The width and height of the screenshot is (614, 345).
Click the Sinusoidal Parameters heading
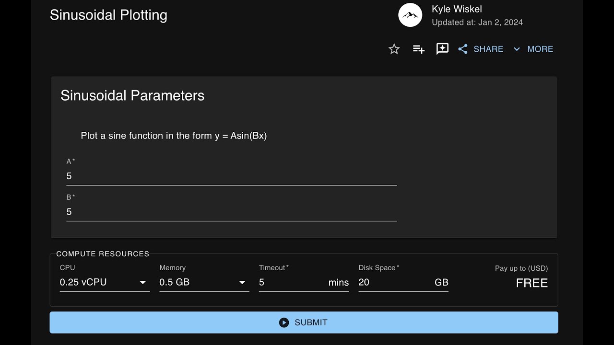coord(132,95)
